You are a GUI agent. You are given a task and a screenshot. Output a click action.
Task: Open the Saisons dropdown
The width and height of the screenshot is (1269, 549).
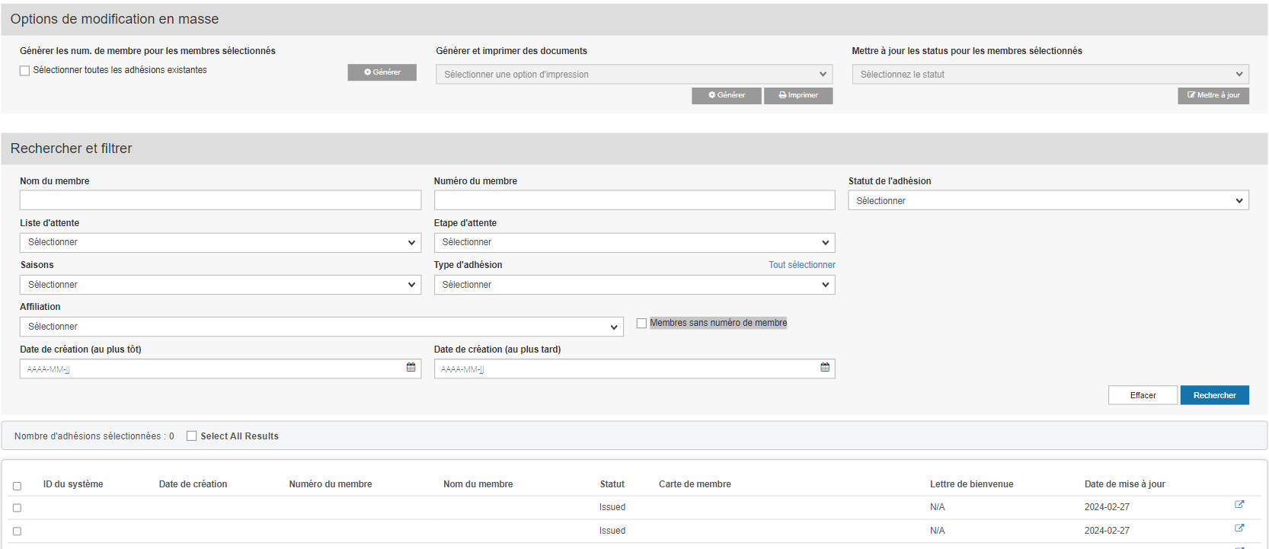[220, 285]
